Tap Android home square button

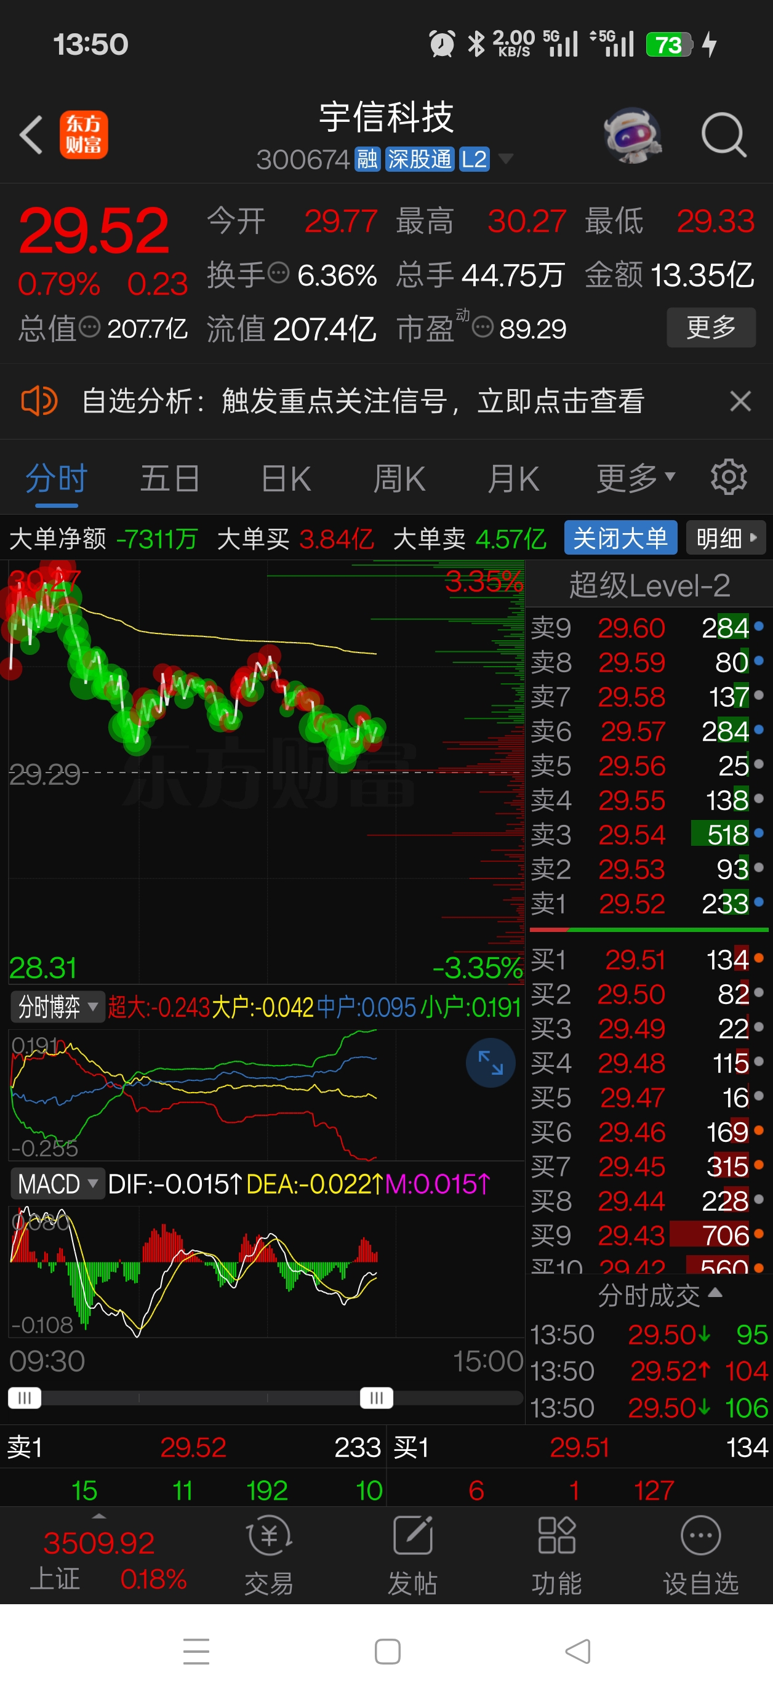point(387,1652)
